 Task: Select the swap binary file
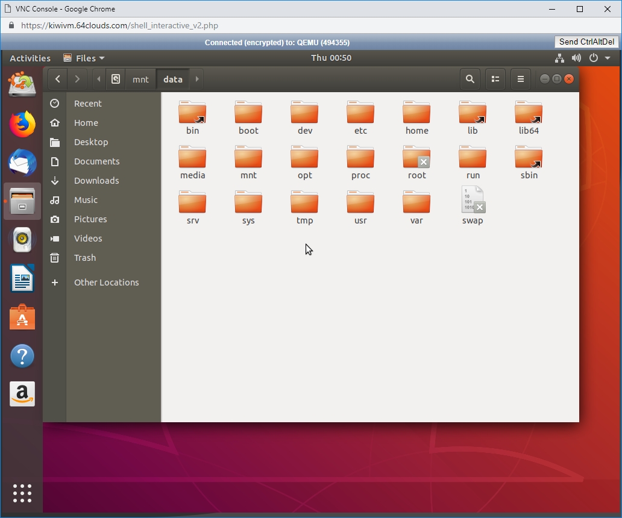click(x=473, y=206)
